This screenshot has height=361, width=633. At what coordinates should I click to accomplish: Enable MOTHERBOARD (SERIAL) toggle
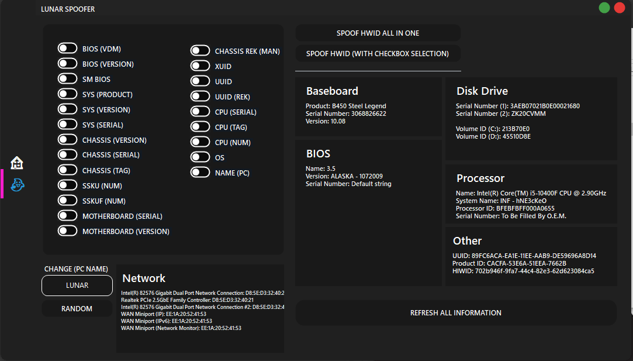(67, 215)
